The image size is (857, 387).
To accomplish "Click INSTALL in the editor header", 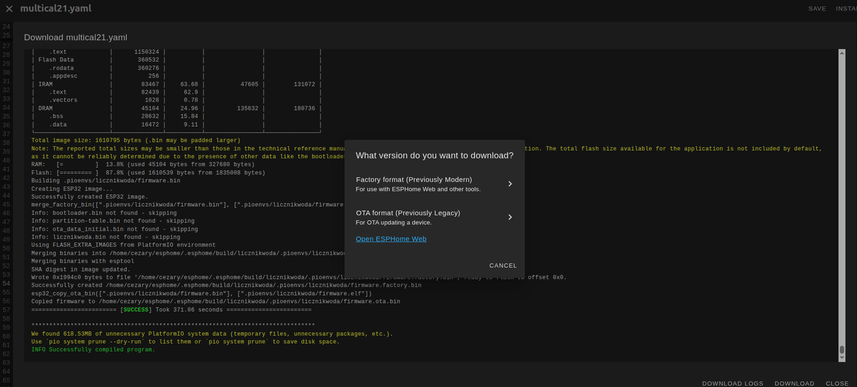I will click(x=846, y=9).
